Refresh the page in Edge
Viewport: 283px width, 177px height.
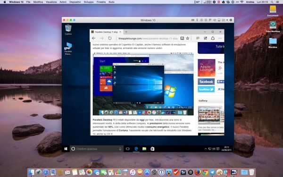pos(110,38)
